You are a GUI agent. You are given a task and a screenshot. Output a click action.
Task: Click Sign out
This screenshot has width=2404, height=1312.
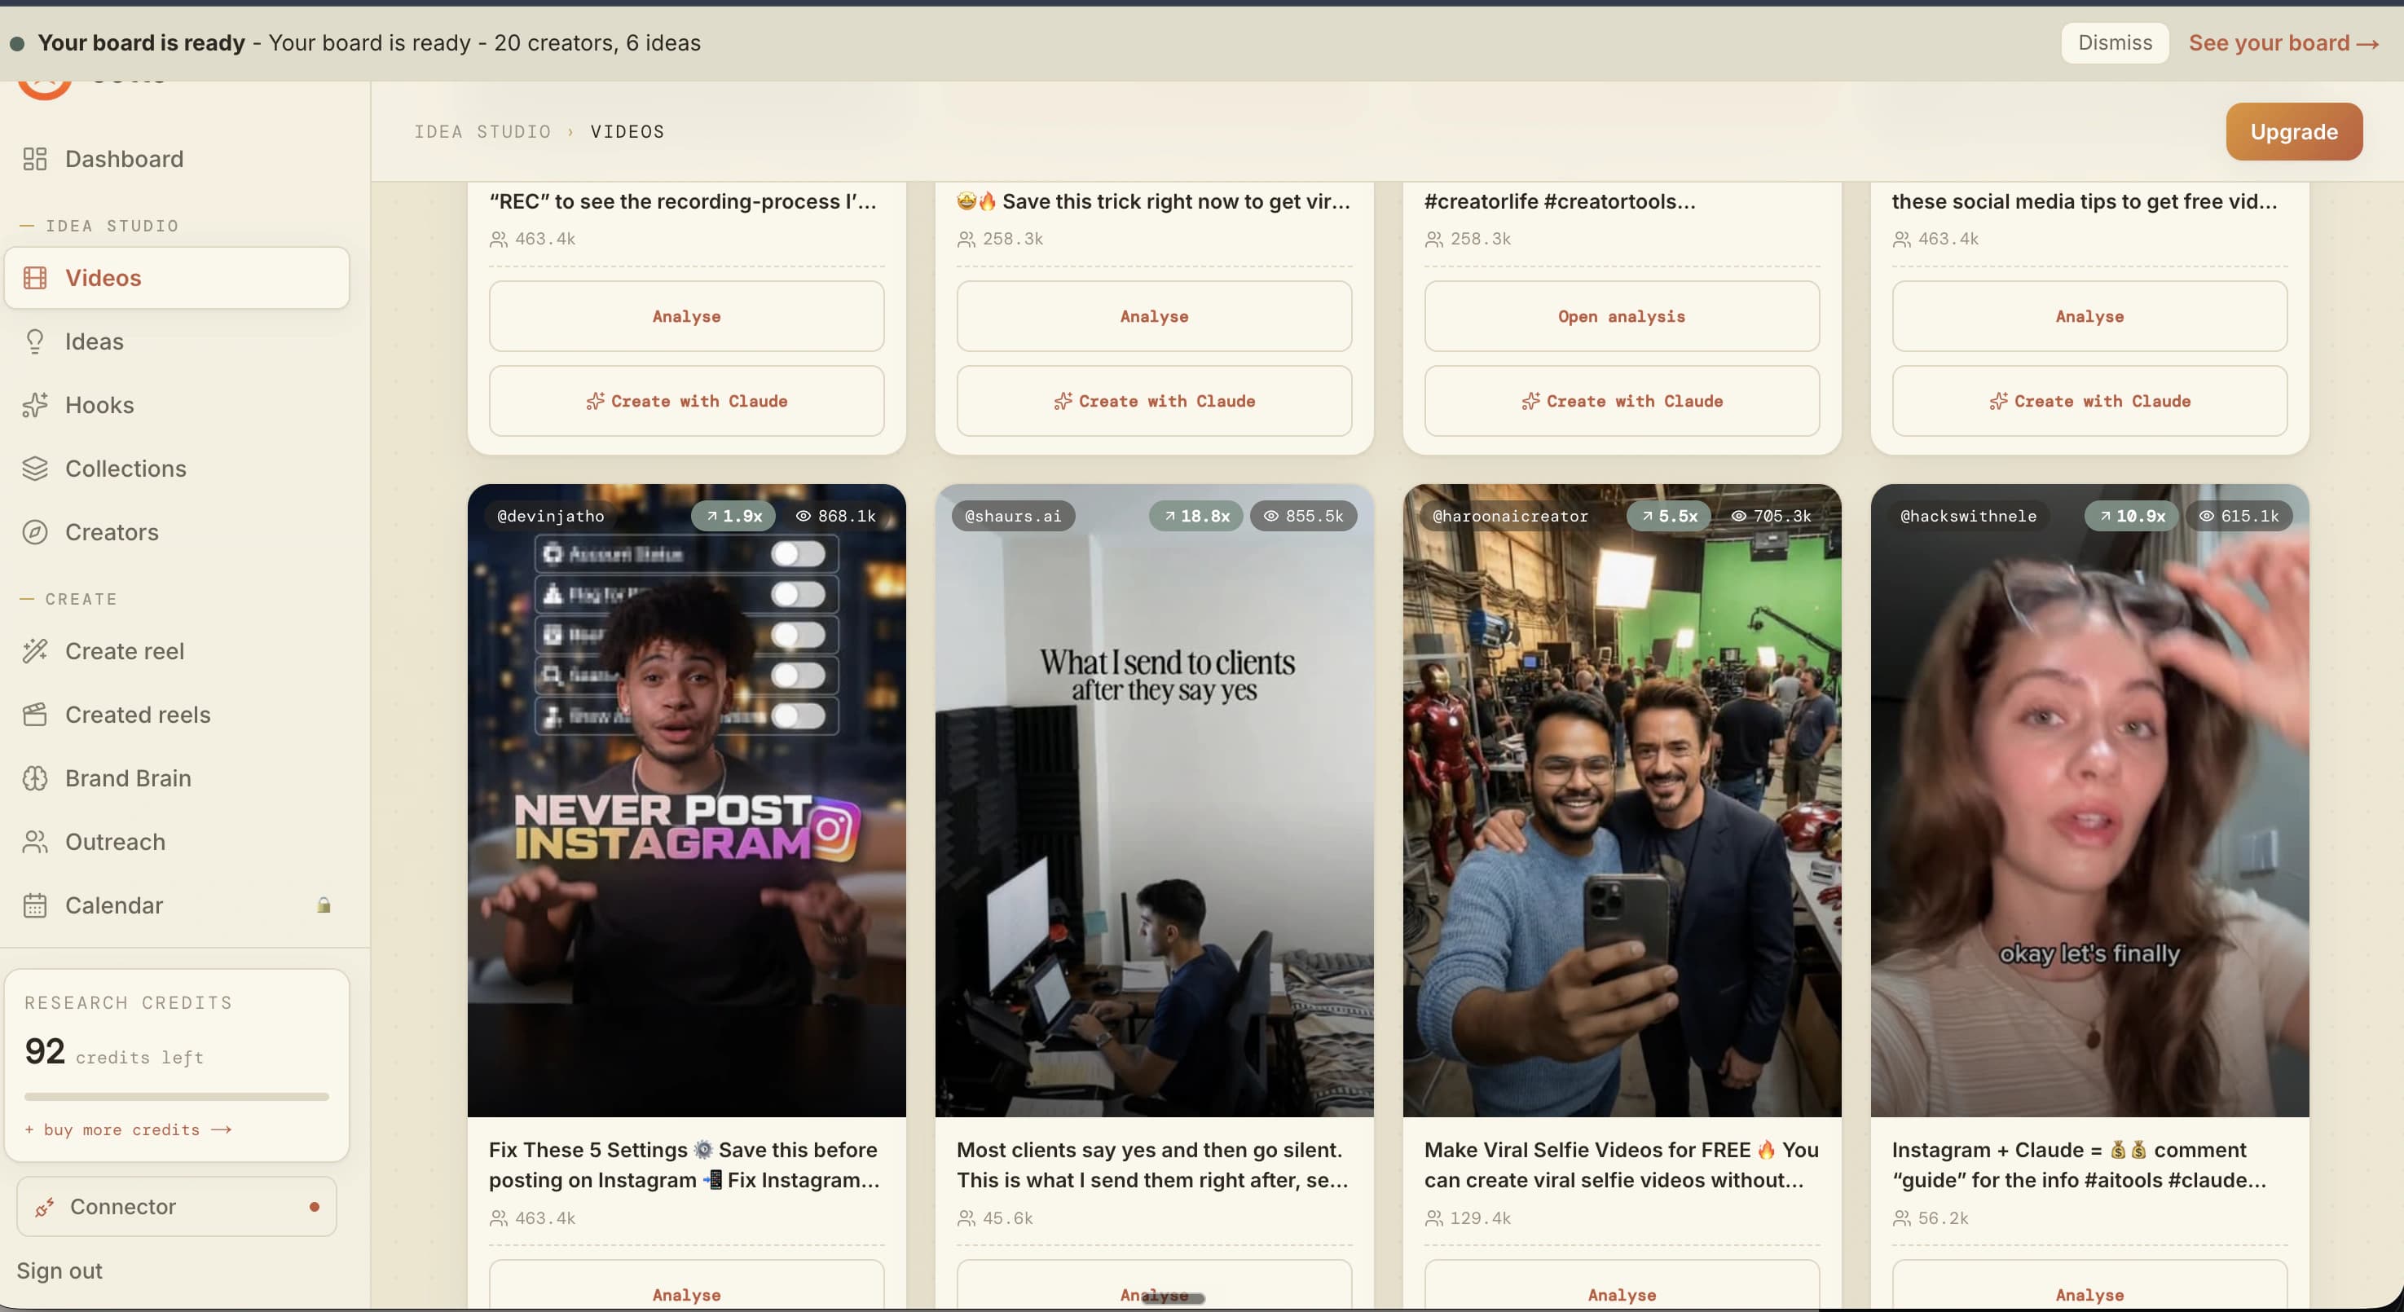[59, 1271]
